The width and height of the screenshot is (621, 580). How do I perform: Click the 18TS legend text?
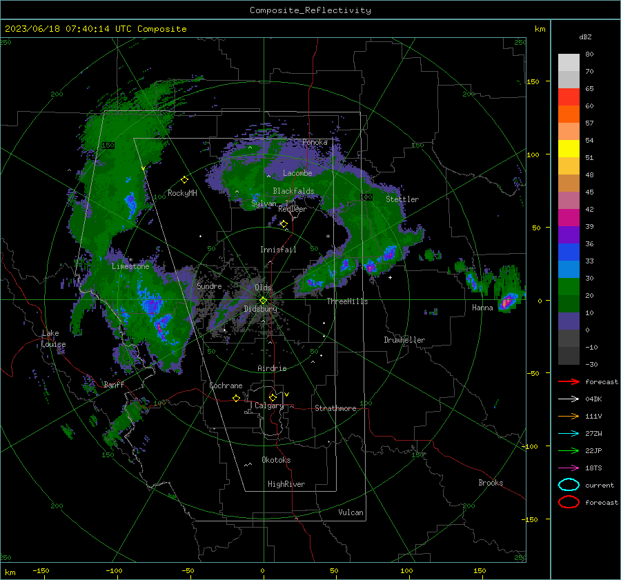(593, 468)
